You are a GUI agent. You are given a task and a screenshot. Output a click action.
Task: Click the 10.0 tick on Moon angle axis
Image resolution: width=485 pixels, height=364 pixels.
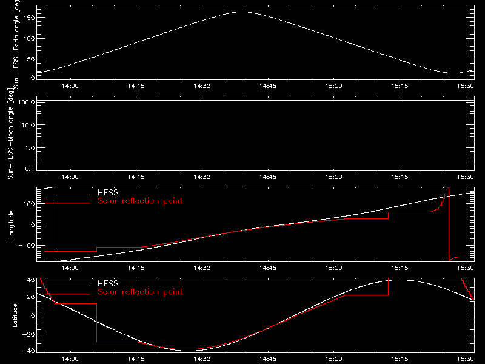click(28, 125)
